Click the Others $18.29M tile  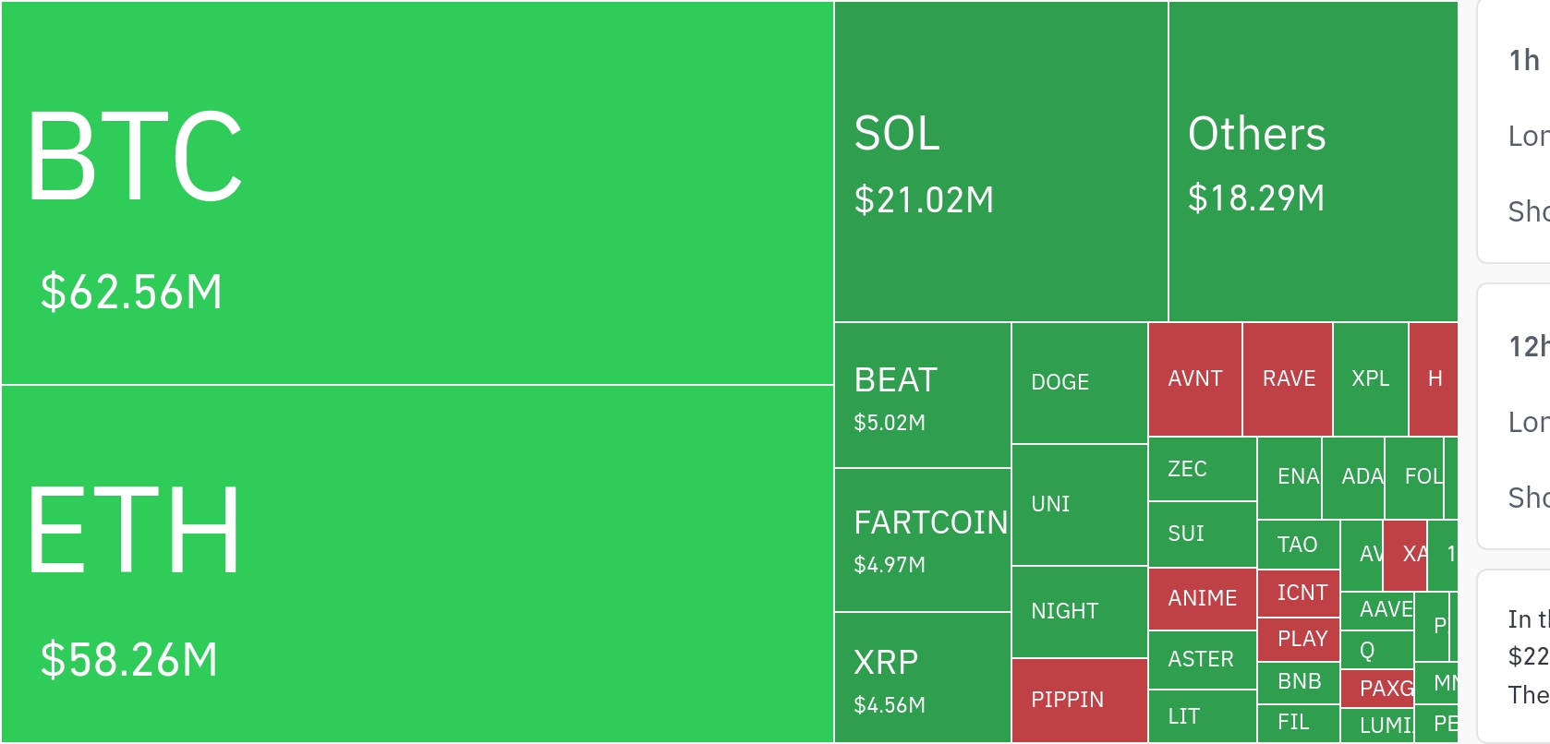(1313, 162)
